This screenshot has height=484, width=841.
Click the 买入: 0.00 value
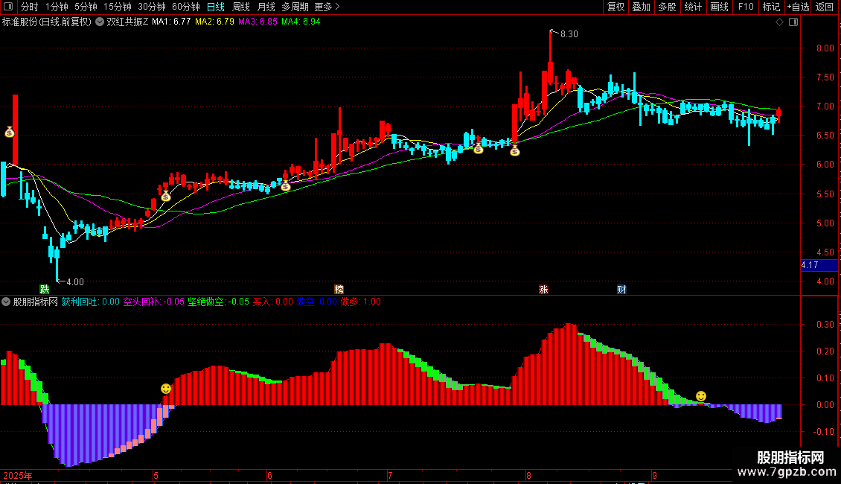pyautogui.click(x=273, y=302)
